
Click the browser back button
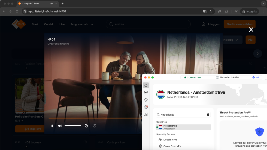tap(4, 11)
